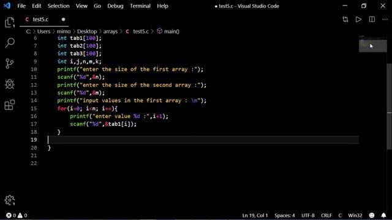Click the 'int tab1[100];' line
The width and height of the screenshot is (392, 220).
79,38
